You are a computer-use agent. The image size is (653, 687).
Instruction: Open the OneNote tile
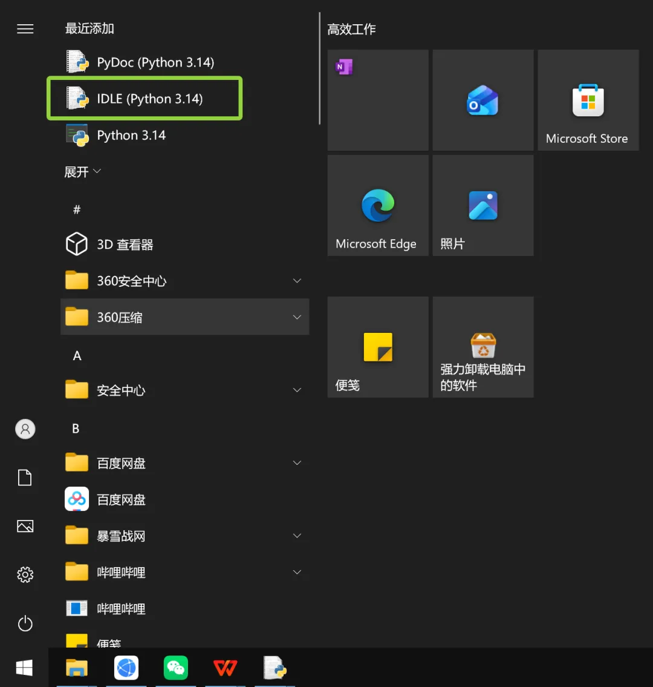[x=378, y=100]
